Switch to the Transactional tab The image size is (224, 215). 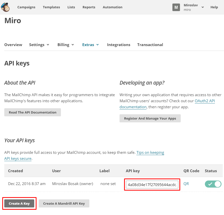coord(150,45)
